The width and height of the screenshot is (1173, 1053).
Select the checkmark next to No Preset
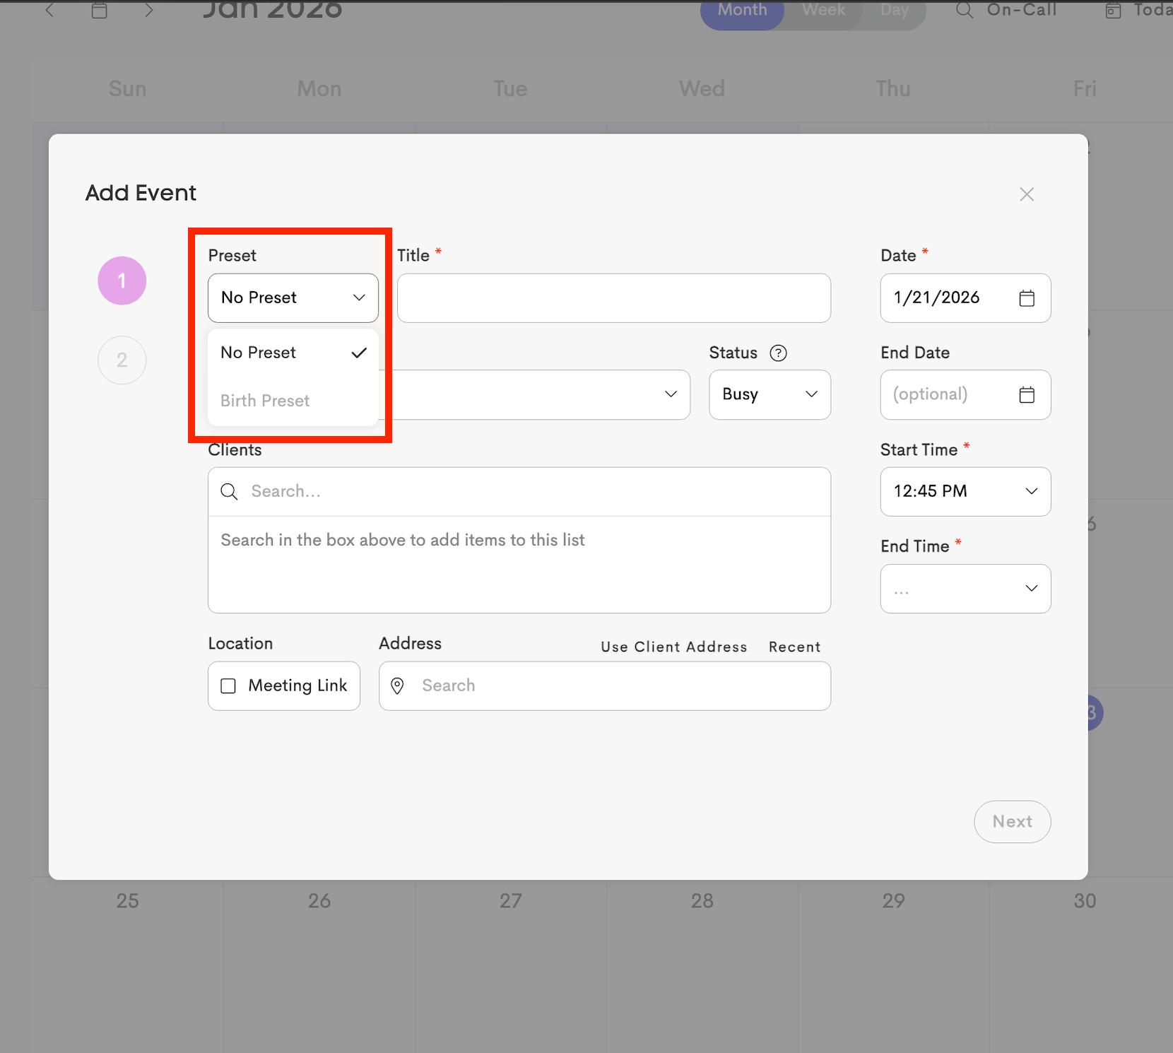click(359, 353)
